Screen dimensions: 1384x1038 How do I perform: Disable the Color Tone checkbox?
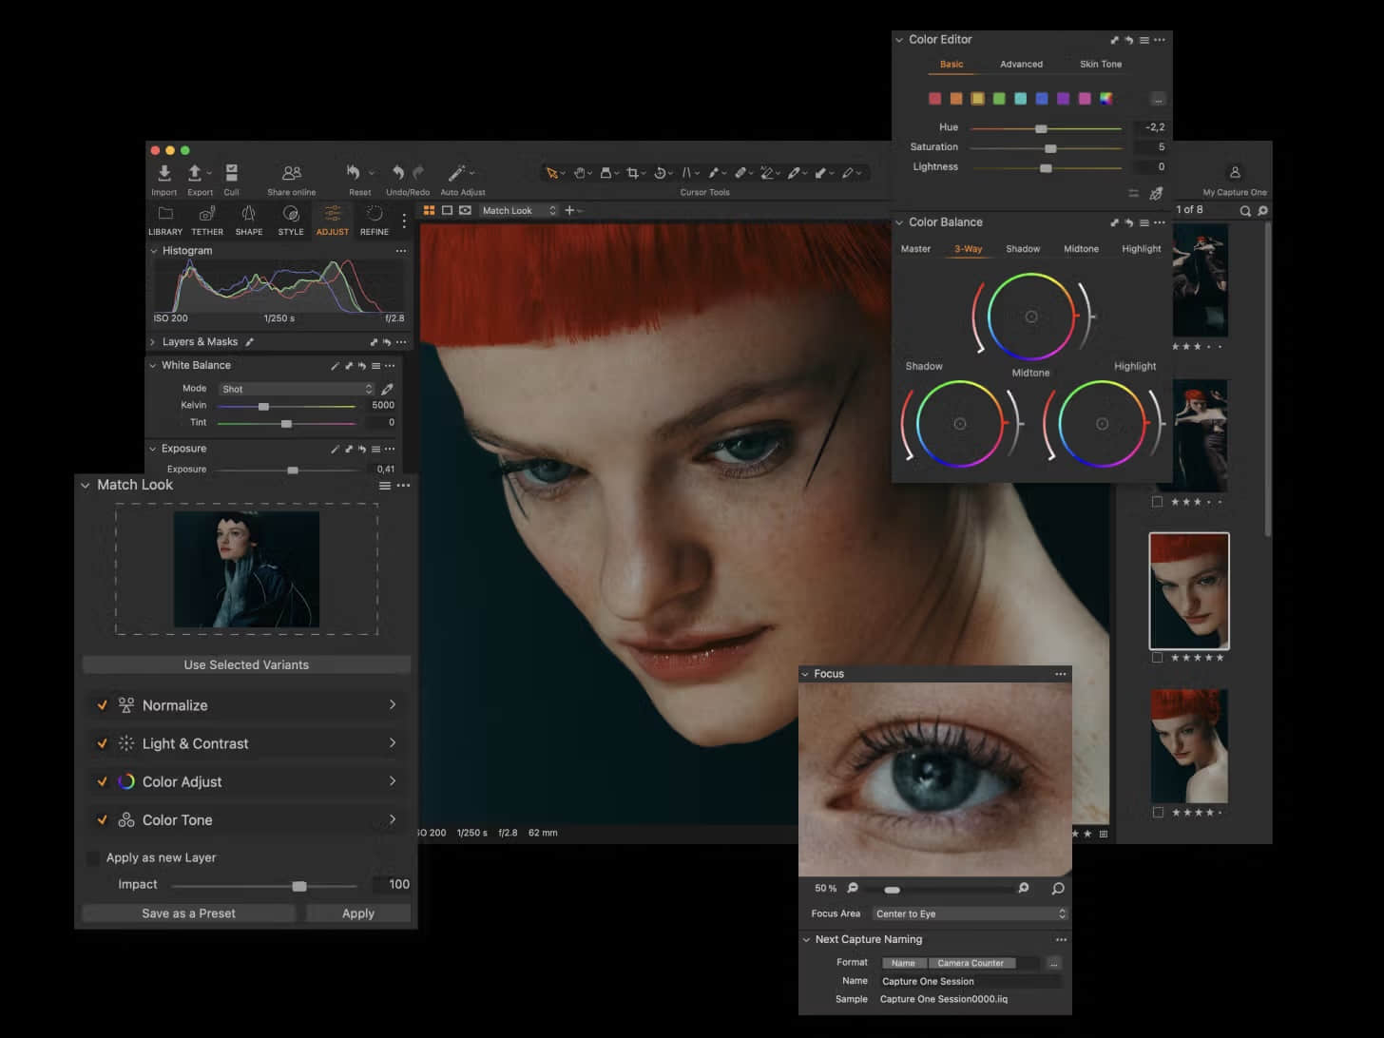coord(102,819)
